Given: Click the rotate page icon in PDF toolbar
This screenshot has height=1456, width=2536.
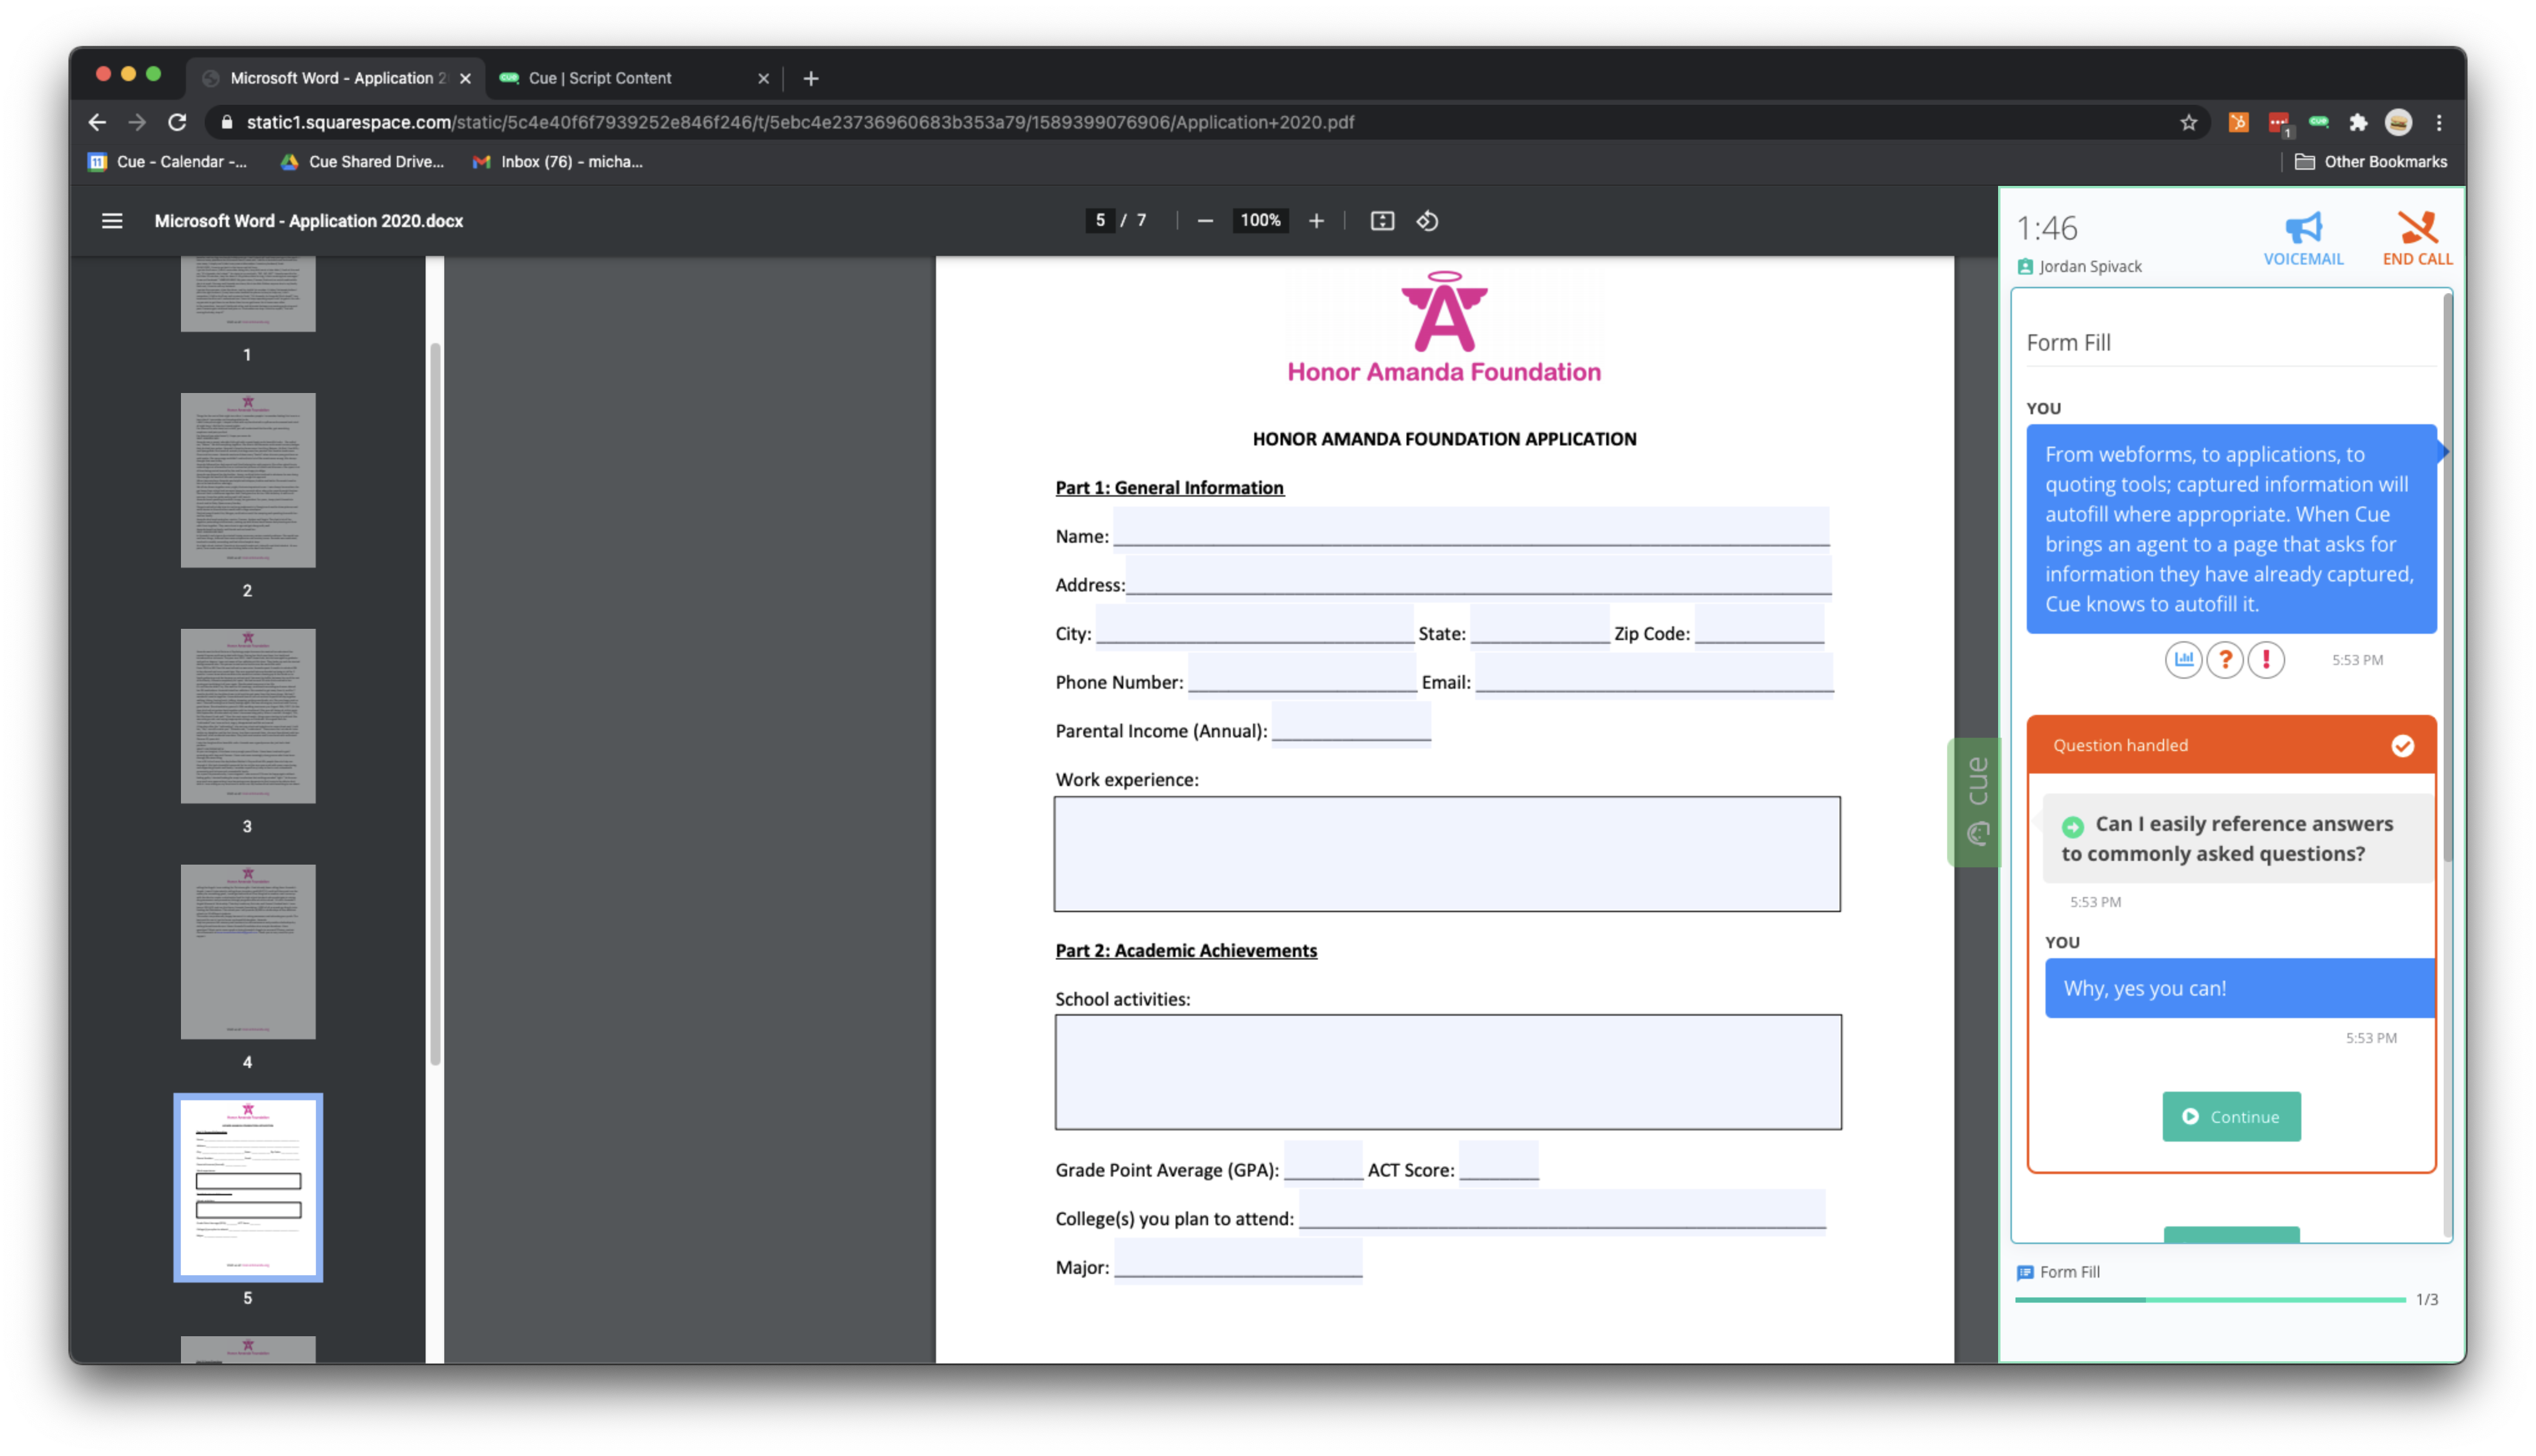Looking at the screenshot, I should tap(1427, 221).
